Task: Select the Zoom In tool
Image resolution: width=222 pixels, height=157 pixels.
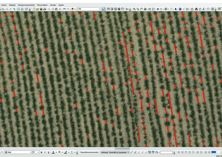Action: (x=134, y=9)
